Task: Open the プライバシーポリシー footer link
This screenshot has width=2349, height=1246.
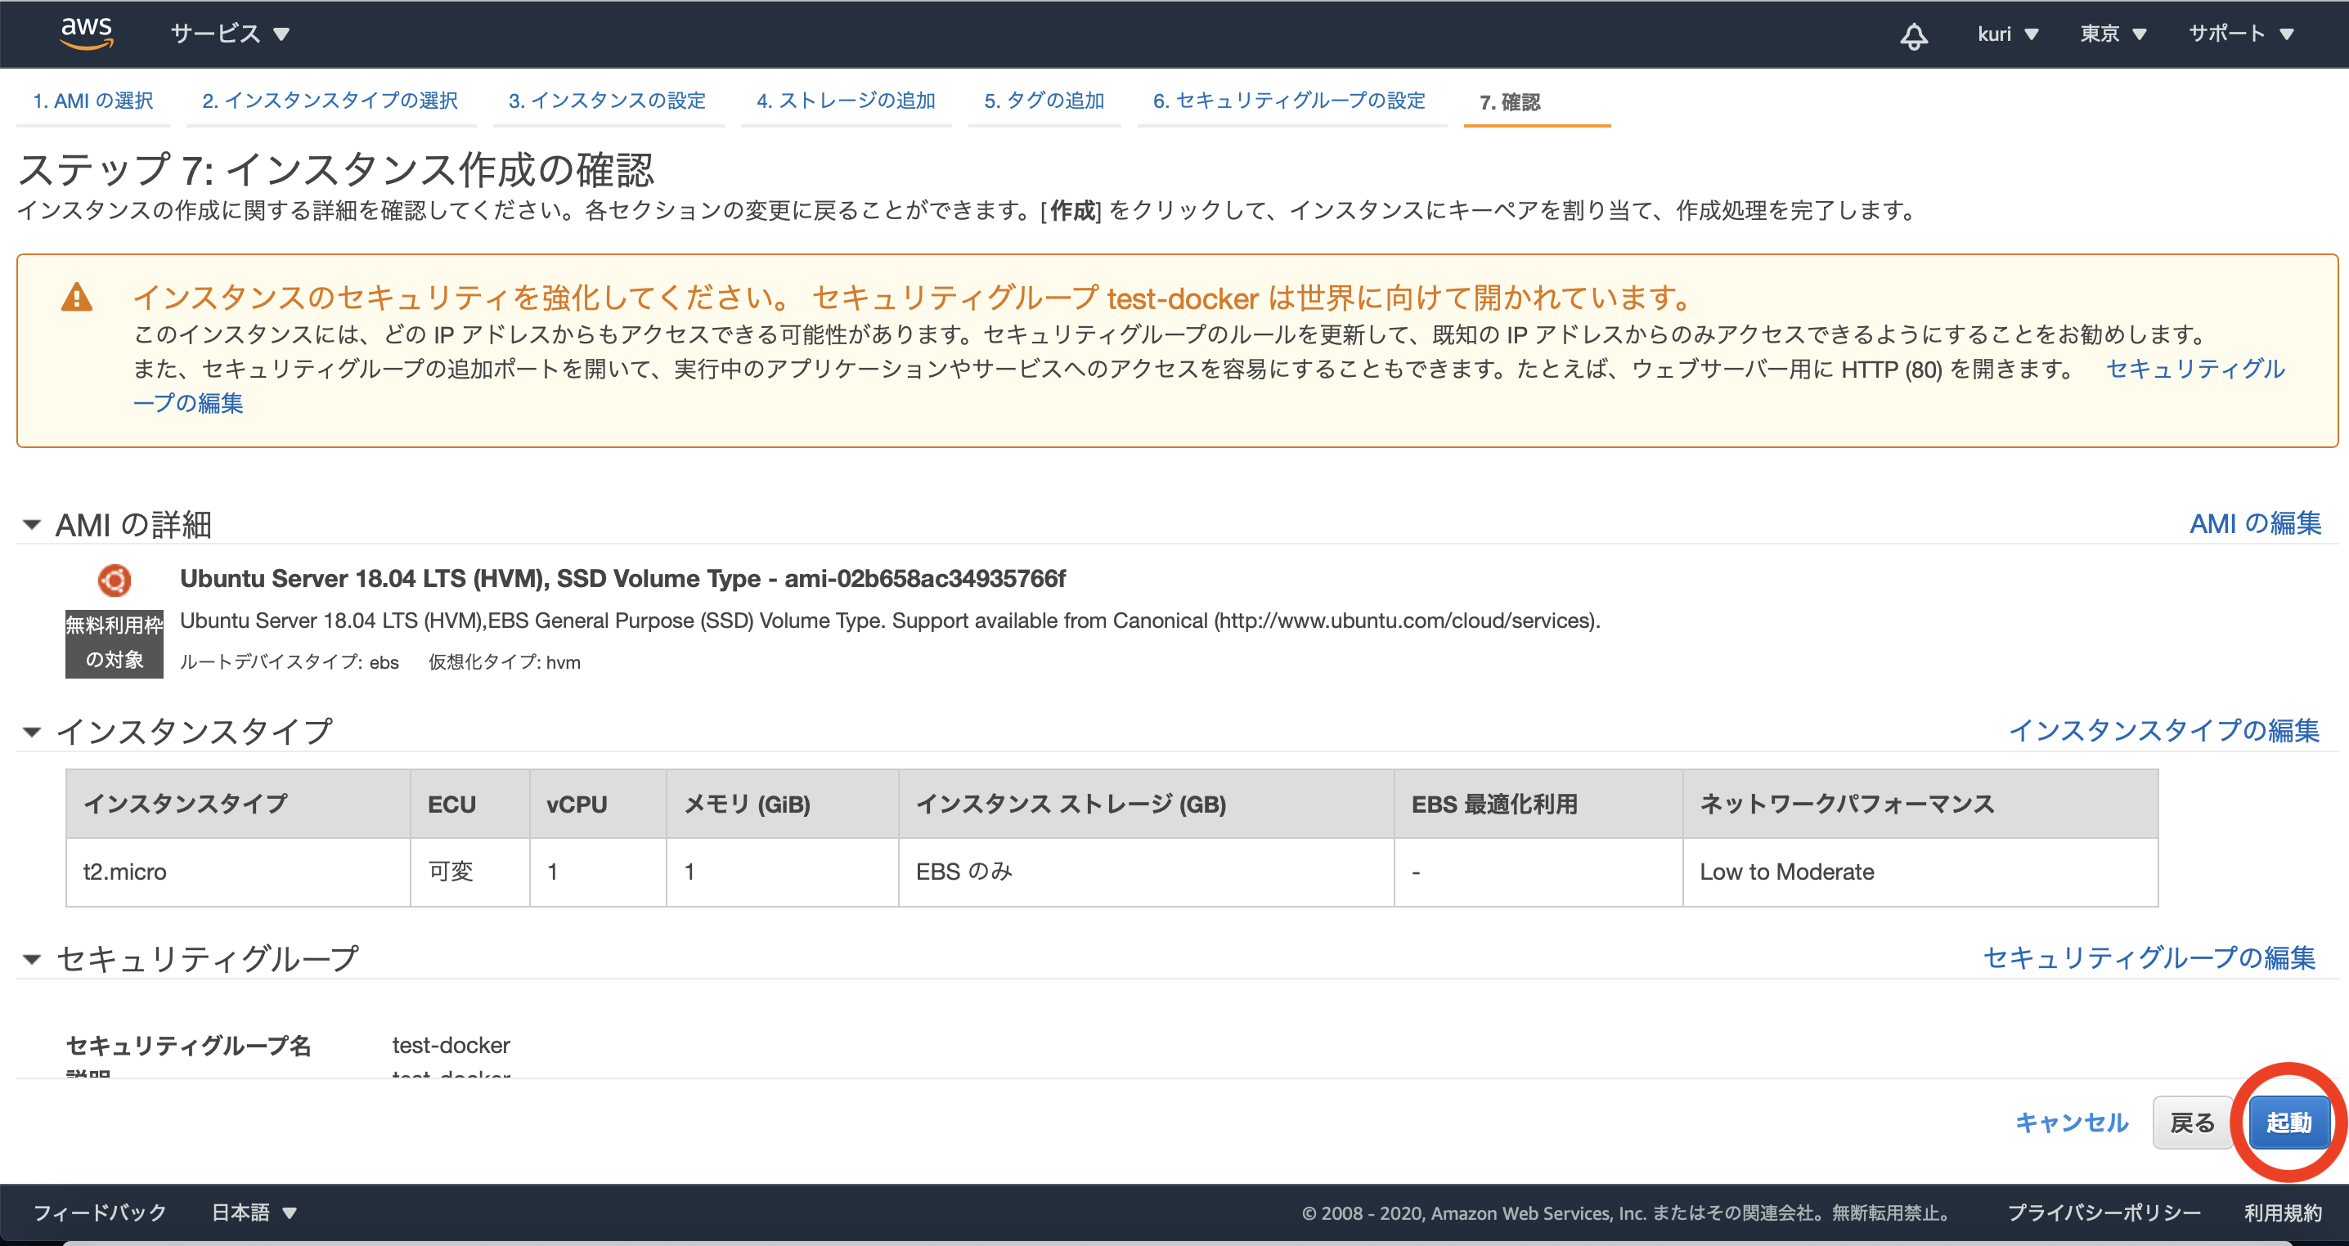Action: tap(2104, 1212)
